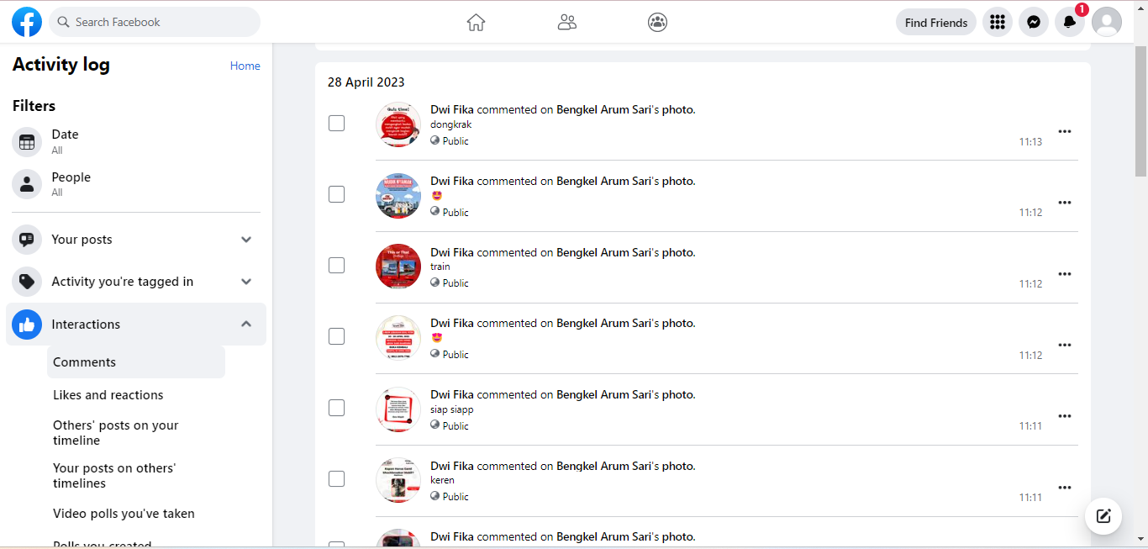Open the Friends icon in top navigation

[x=567, y=23]
